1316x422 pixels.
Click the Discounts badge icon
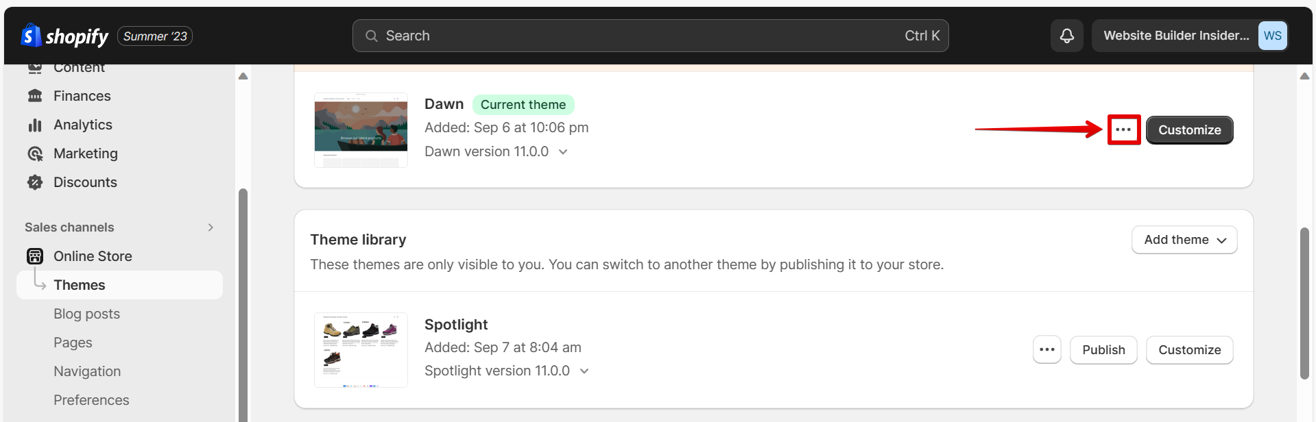[x=35, y=182]
